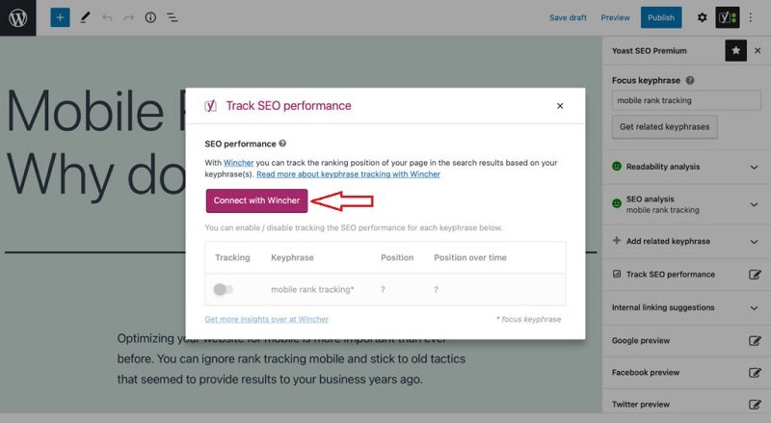
Task: Click the WordPress logo icon
Action: [17, 17]
